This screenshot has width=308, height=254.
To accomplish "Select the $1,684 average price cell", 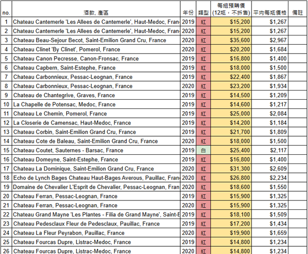I will coord(270,49).
